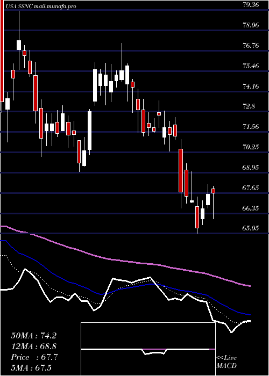Click the '12MA : 68.8' readout
Viewport: 269px width, 376px height.
point(33,346)
